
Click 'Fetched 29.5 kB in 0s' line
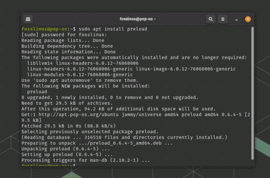point(68,126)
